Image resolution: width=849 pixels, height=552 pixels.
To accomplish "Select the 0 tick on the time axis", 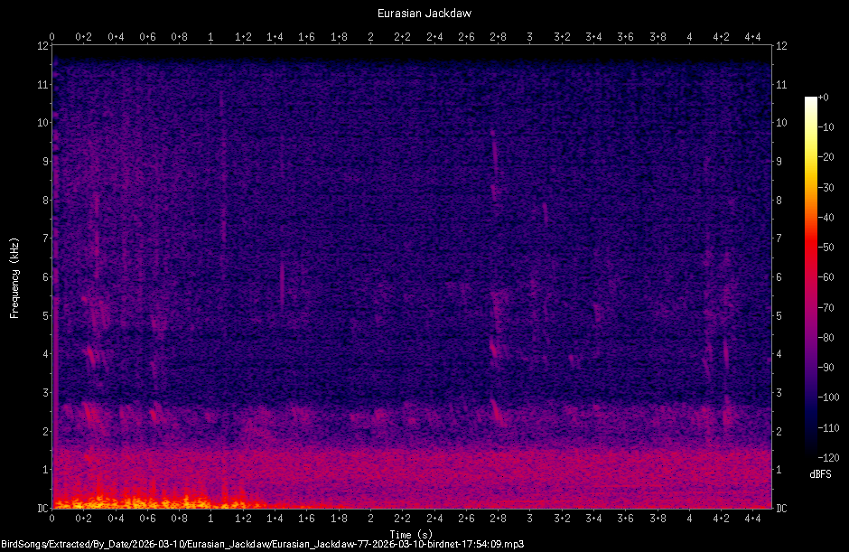I will coord(52,518).
